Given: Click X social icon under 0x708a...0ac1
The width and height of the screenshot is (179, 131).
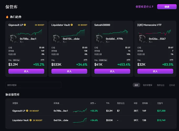Looking at the screenshot, I should point(21,42).
